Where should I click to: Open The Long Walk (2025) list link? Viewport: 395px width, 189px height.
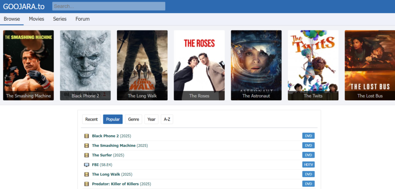point(112,174)
